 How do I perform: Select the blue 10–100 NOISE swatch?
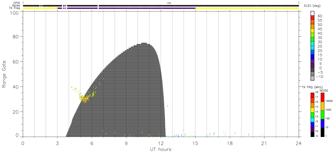(x=323, y=124)
